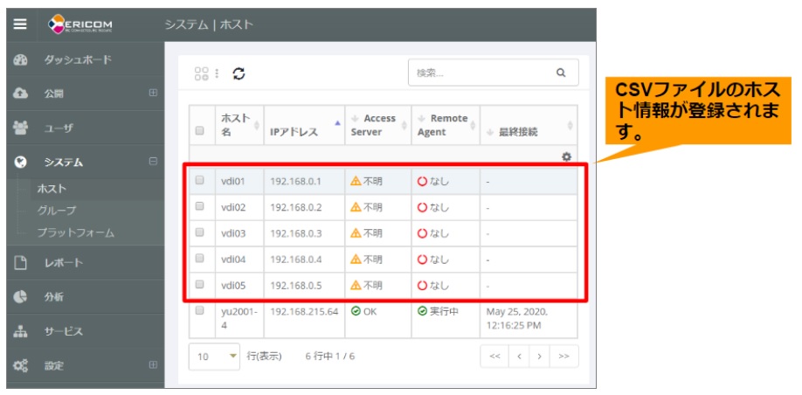Open the rows-per-page dropdown showing 10
The width and height of the screenshot is (802, 395).
coord(215,357)
